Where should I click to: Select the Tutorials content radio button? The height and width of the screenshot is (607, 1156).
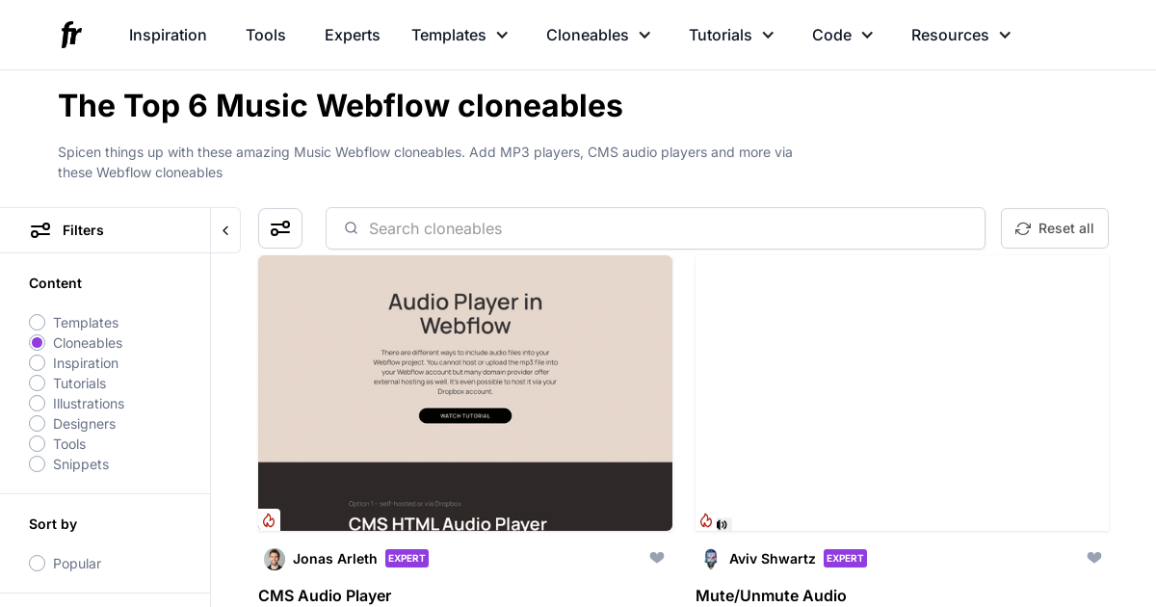pos(38,383)
